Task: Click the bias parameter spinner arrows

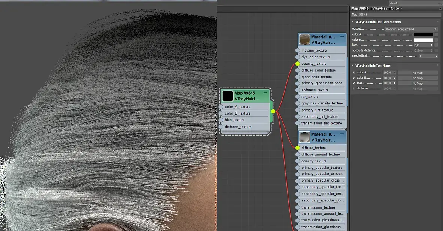Action: [x=431, y=45]
